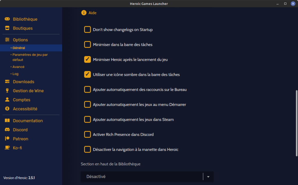
Task: Check Ajouter les jeux au menu Démarrer
Action: [87, 104]
